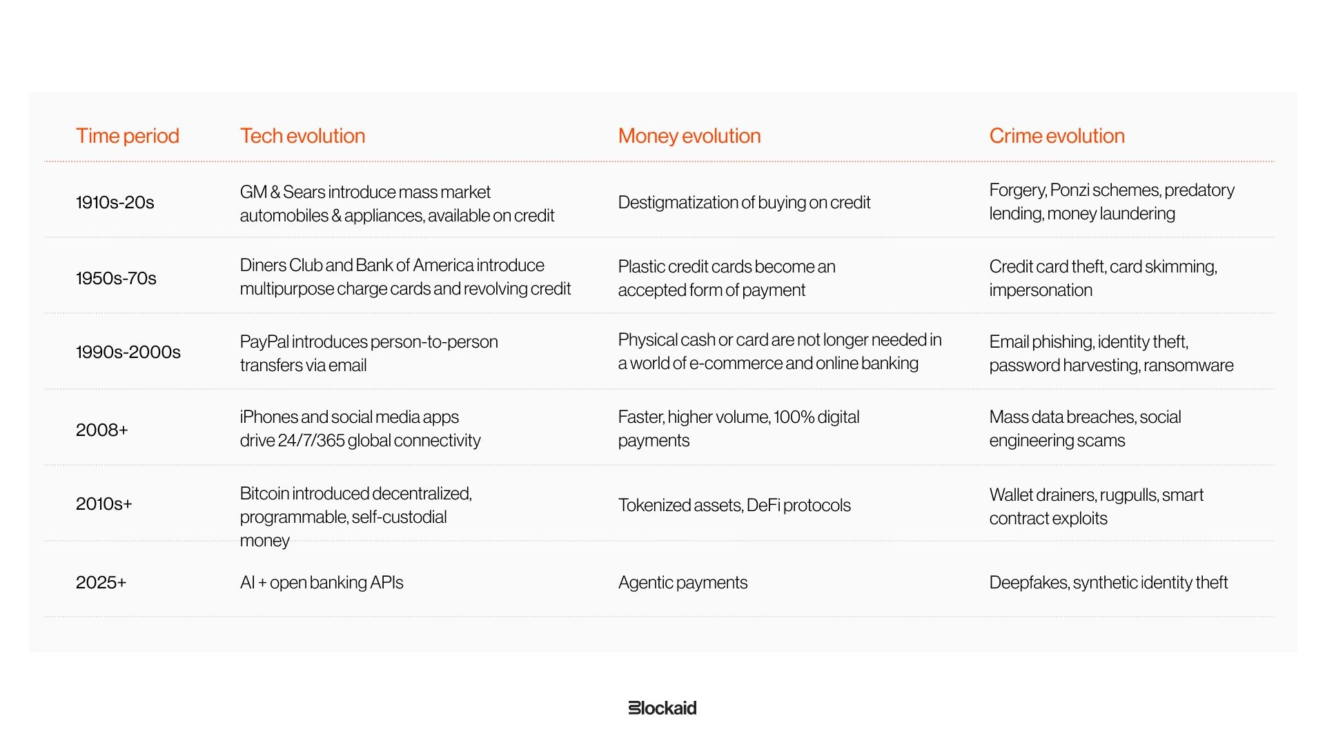Click the Destigmatization of buying on credit text
This screenshot has height=745, width=1325.
744,202
